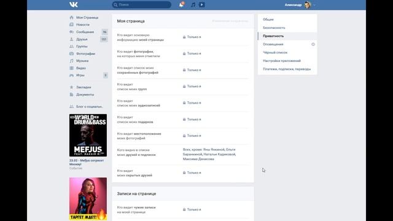393x221 pixels.
Task: Open Блог о социальн... community icon
Action: click(71, 106)
